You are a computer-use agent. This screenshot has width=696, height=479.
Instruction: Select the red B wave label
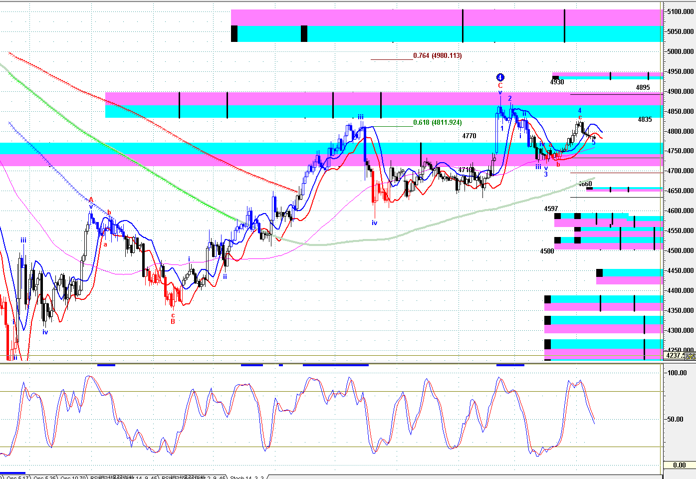coord(173,321)
